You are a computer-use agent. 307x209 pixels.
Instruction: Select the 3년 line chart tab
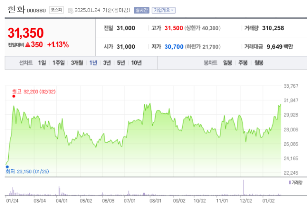pos(107,63)
